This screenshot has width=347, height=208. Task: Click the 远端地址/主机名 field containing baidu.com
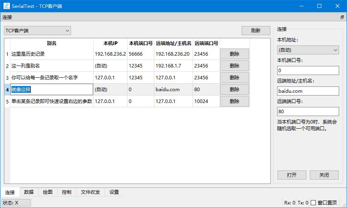308,91
